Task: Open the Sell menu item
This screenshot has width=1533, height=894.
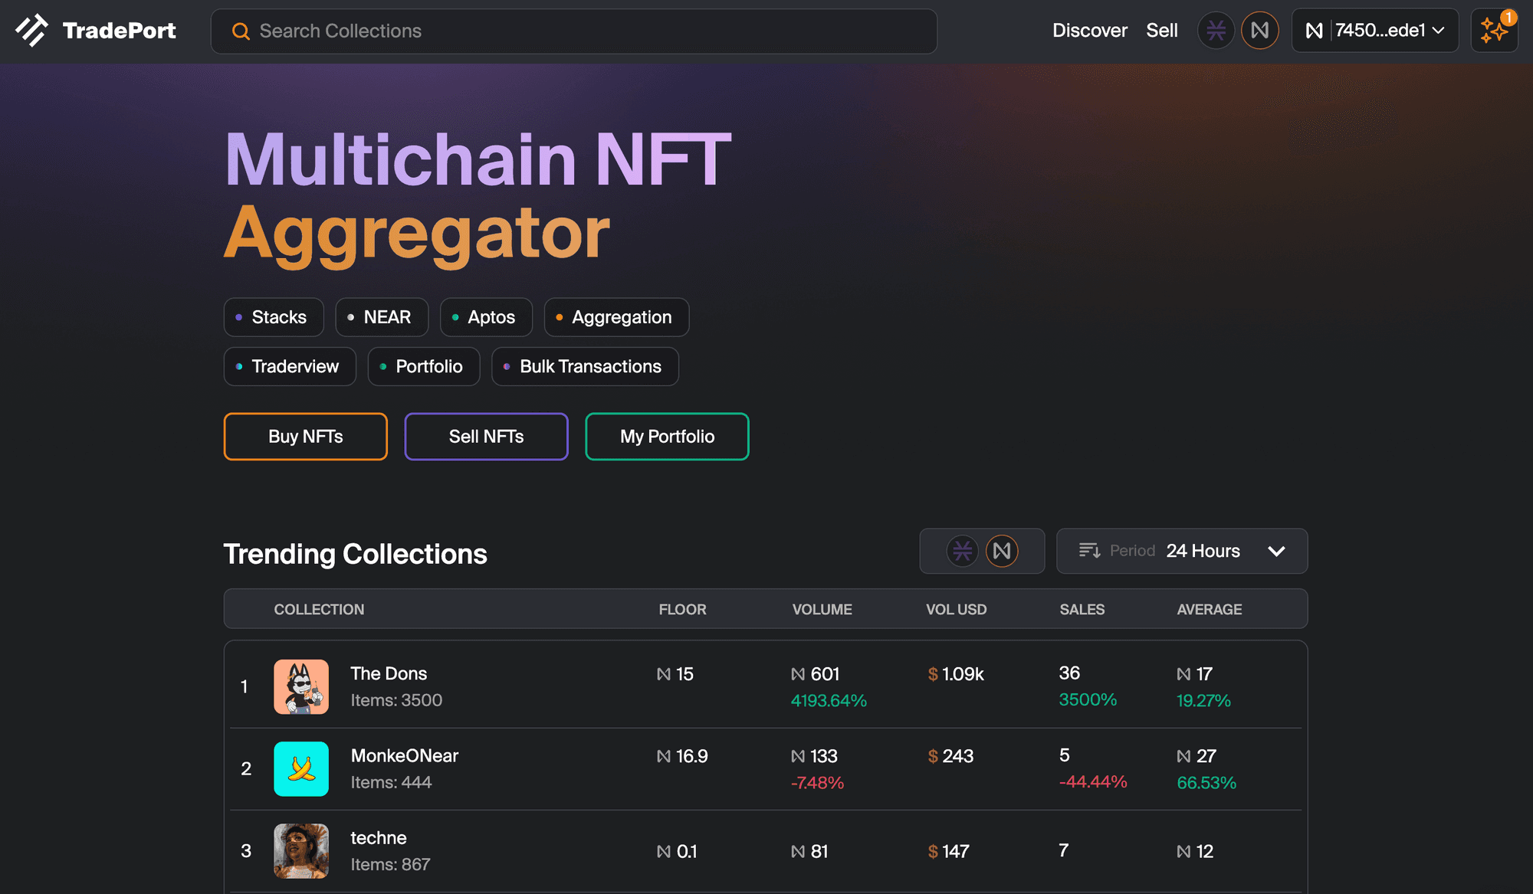Action: pyautogui.click(x=1161, y=31)
